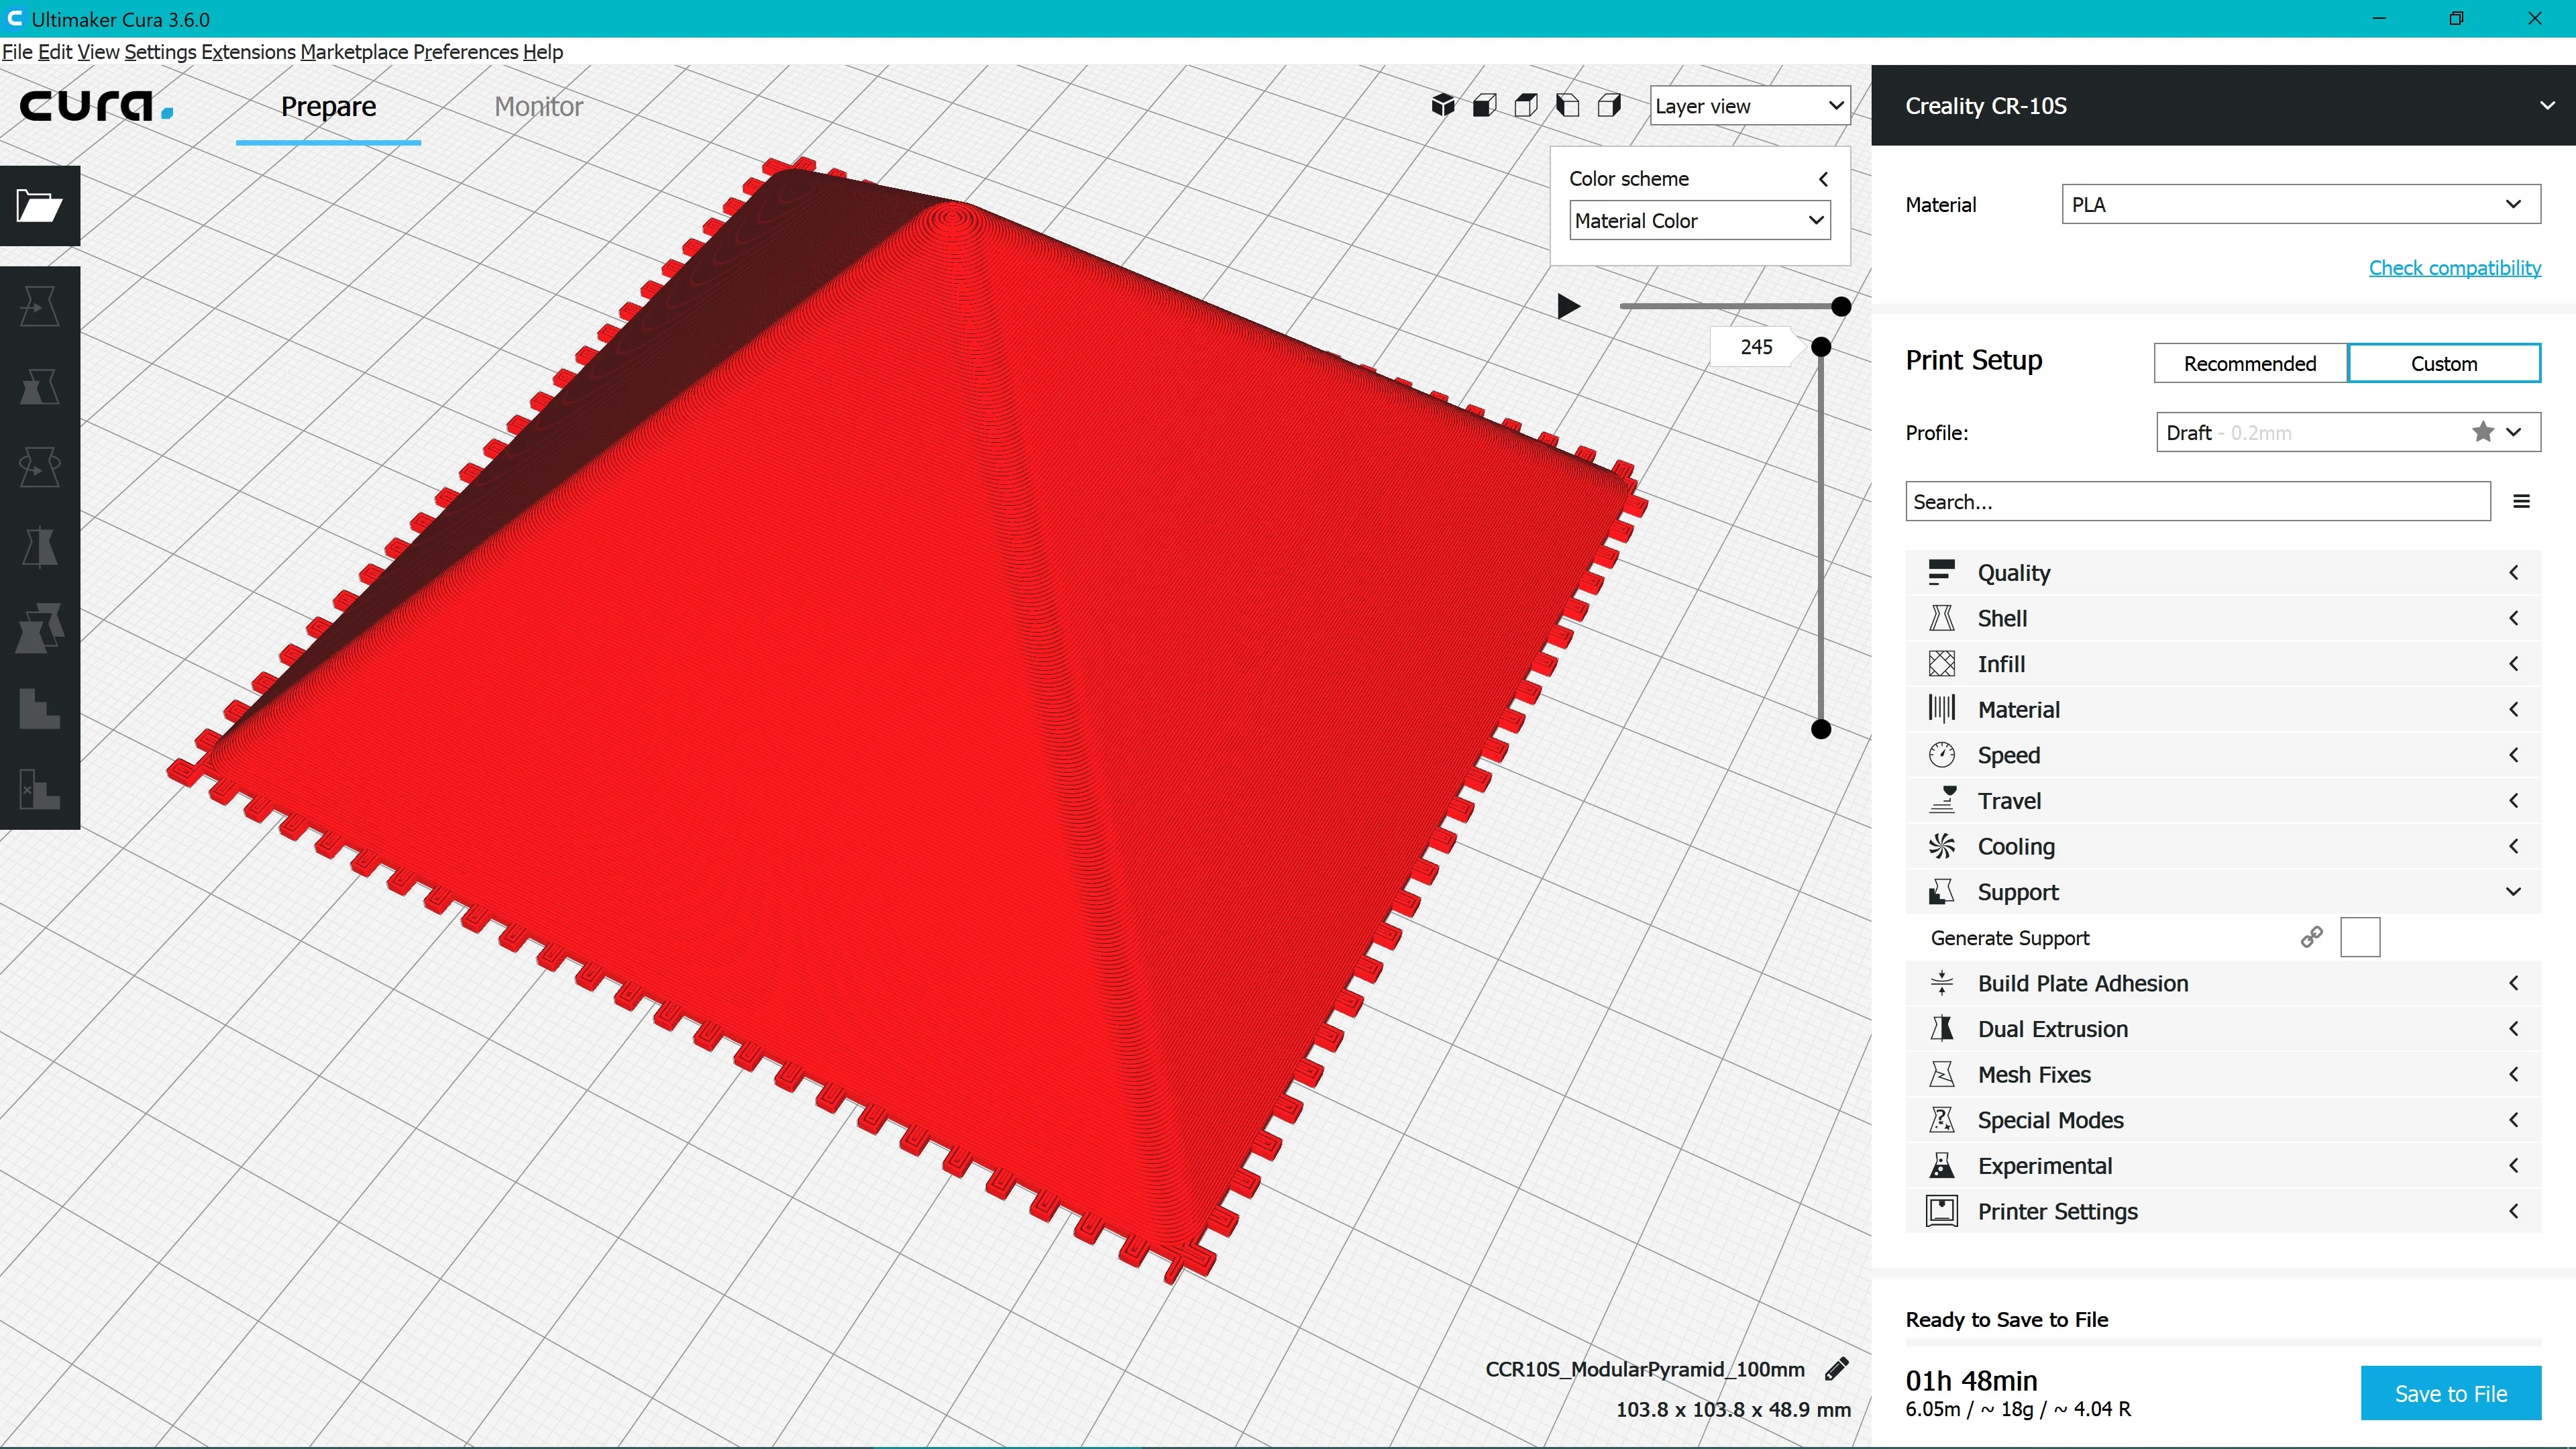Click the lower layer slider handle
The image size is (2576, 1449).
coord(1821,729)
